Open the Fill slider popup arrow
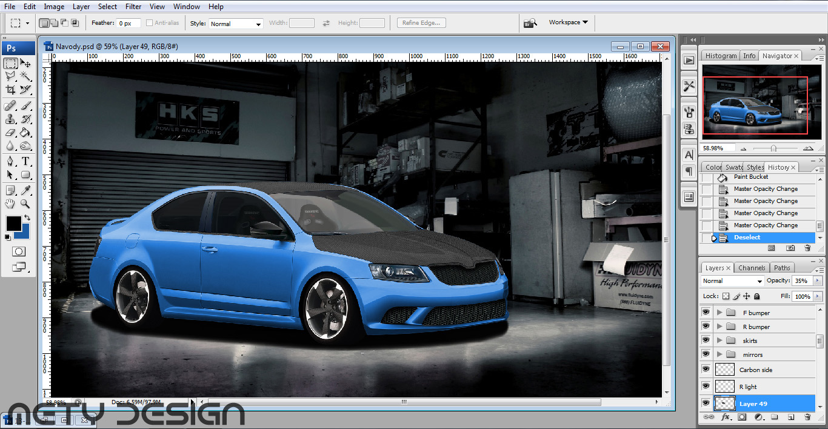Image resolution: width=828 pixels, height=429 pixels. 818,296
